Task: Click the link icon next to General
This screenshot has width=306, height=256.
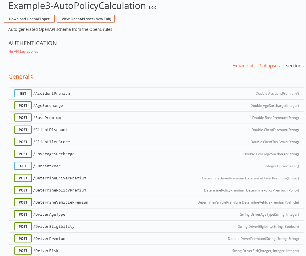Action: pyautogui.click(x=32, y=77)
